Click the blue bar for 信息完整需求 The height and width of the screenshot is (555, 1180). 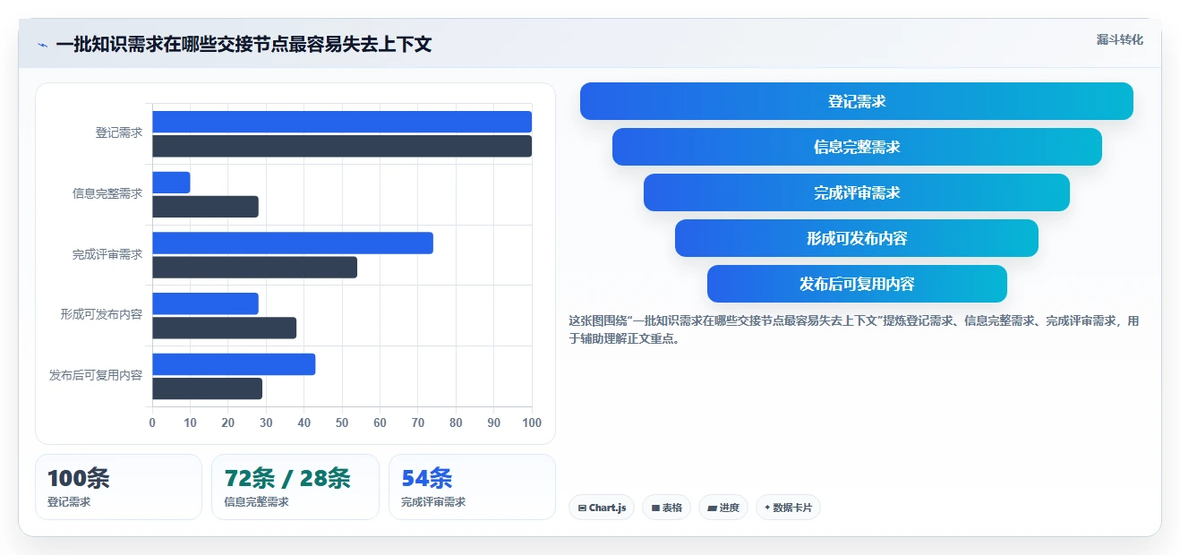point(171,183)
